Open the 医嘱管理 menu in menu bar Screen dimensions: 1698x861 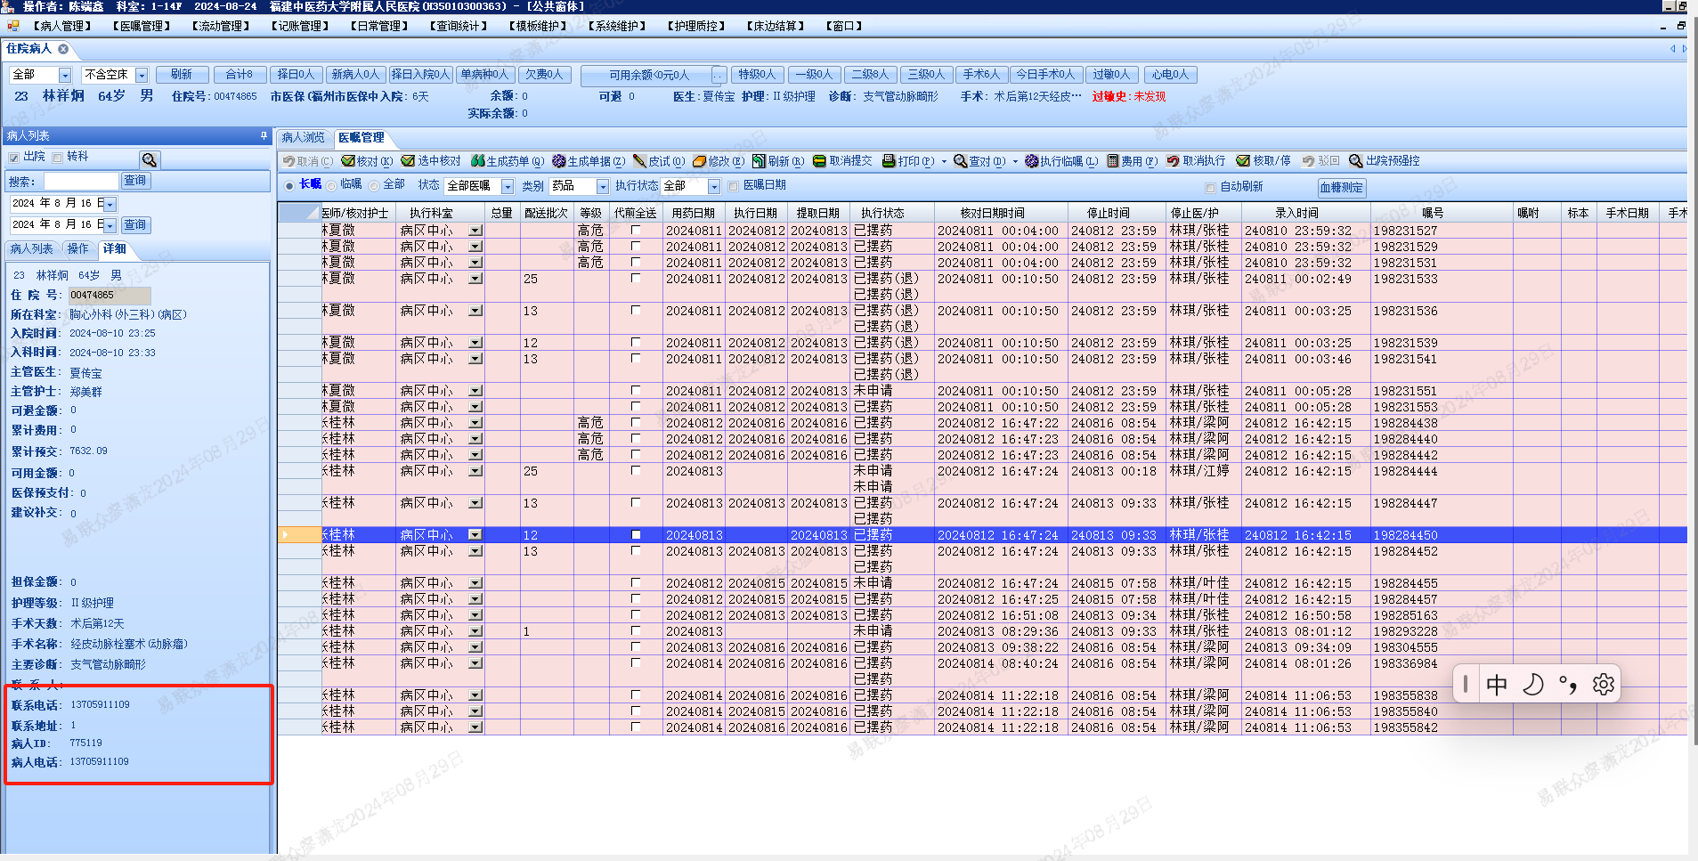(x=142, y=26)
